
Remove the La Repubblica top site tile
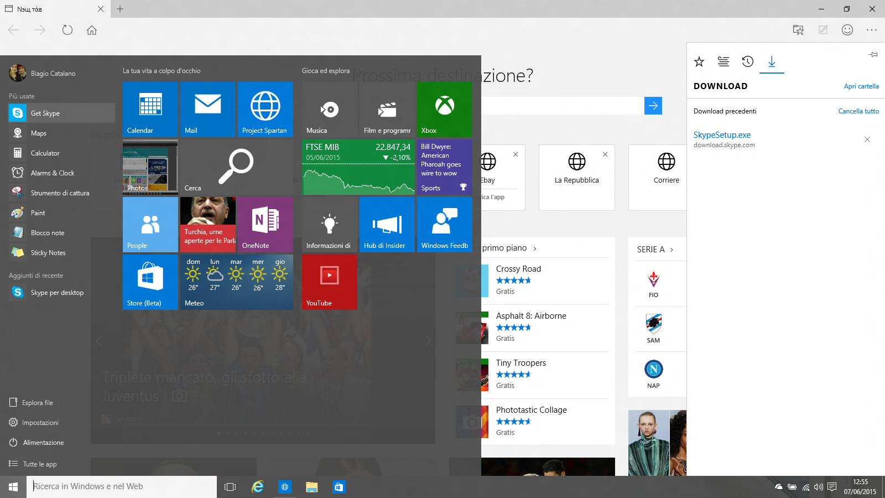[x=605, y=154]
